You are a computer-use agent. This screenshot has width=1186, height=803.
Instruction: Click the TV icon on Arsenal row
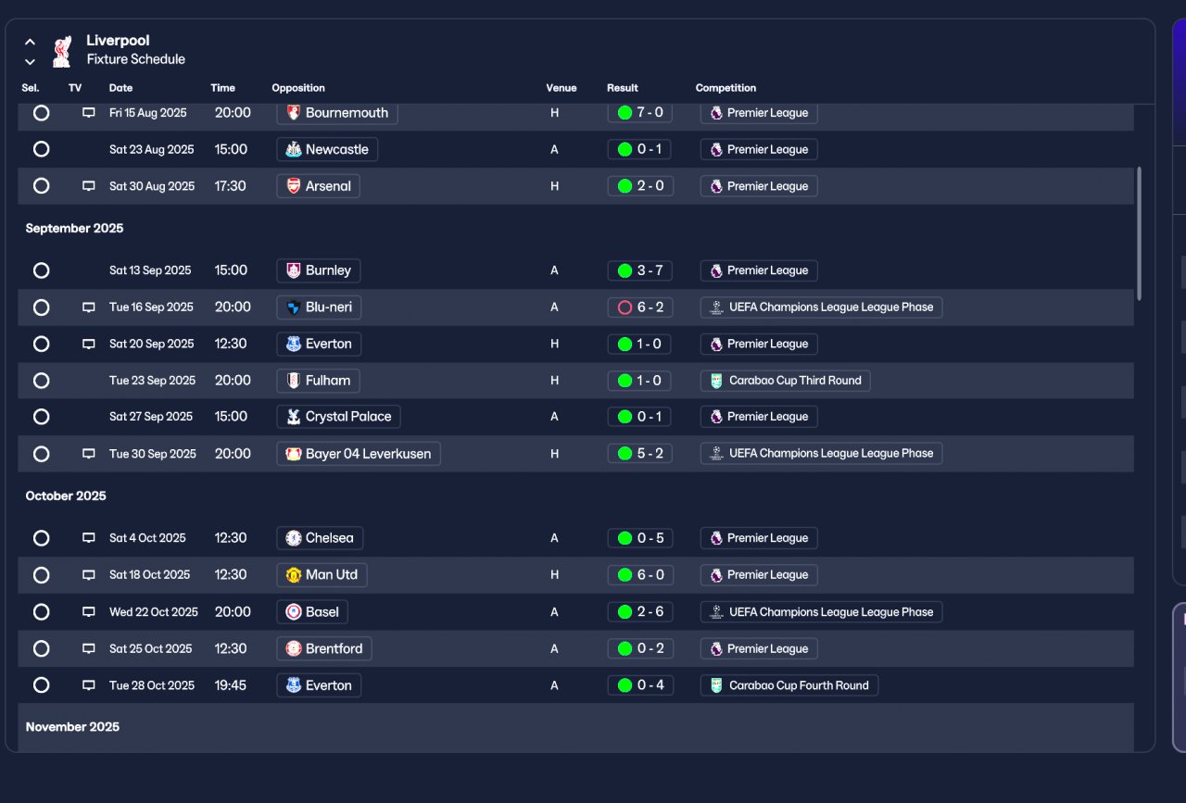89,186
